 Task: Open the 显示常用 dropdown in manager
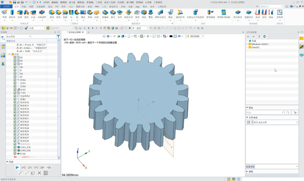(30, 37)
